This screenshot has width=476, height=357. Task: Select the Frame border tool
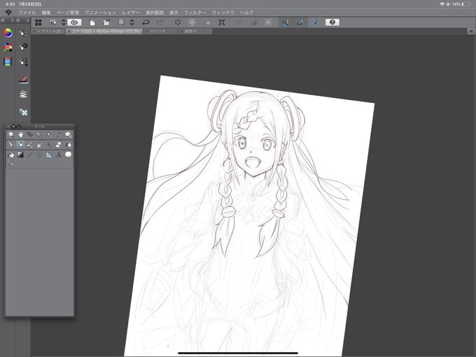click(39, 155)
